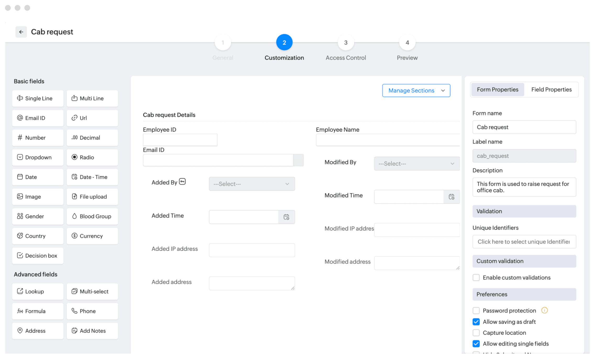Enable custom validations button
Screen dimensions: 595x362
click(476, 277)
